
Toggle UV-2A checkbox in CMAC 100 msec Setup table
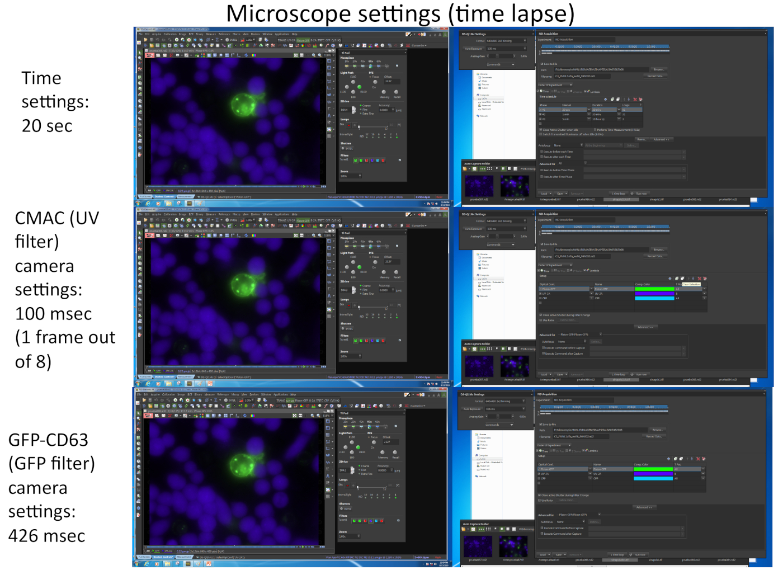click(x=540, y=294)
